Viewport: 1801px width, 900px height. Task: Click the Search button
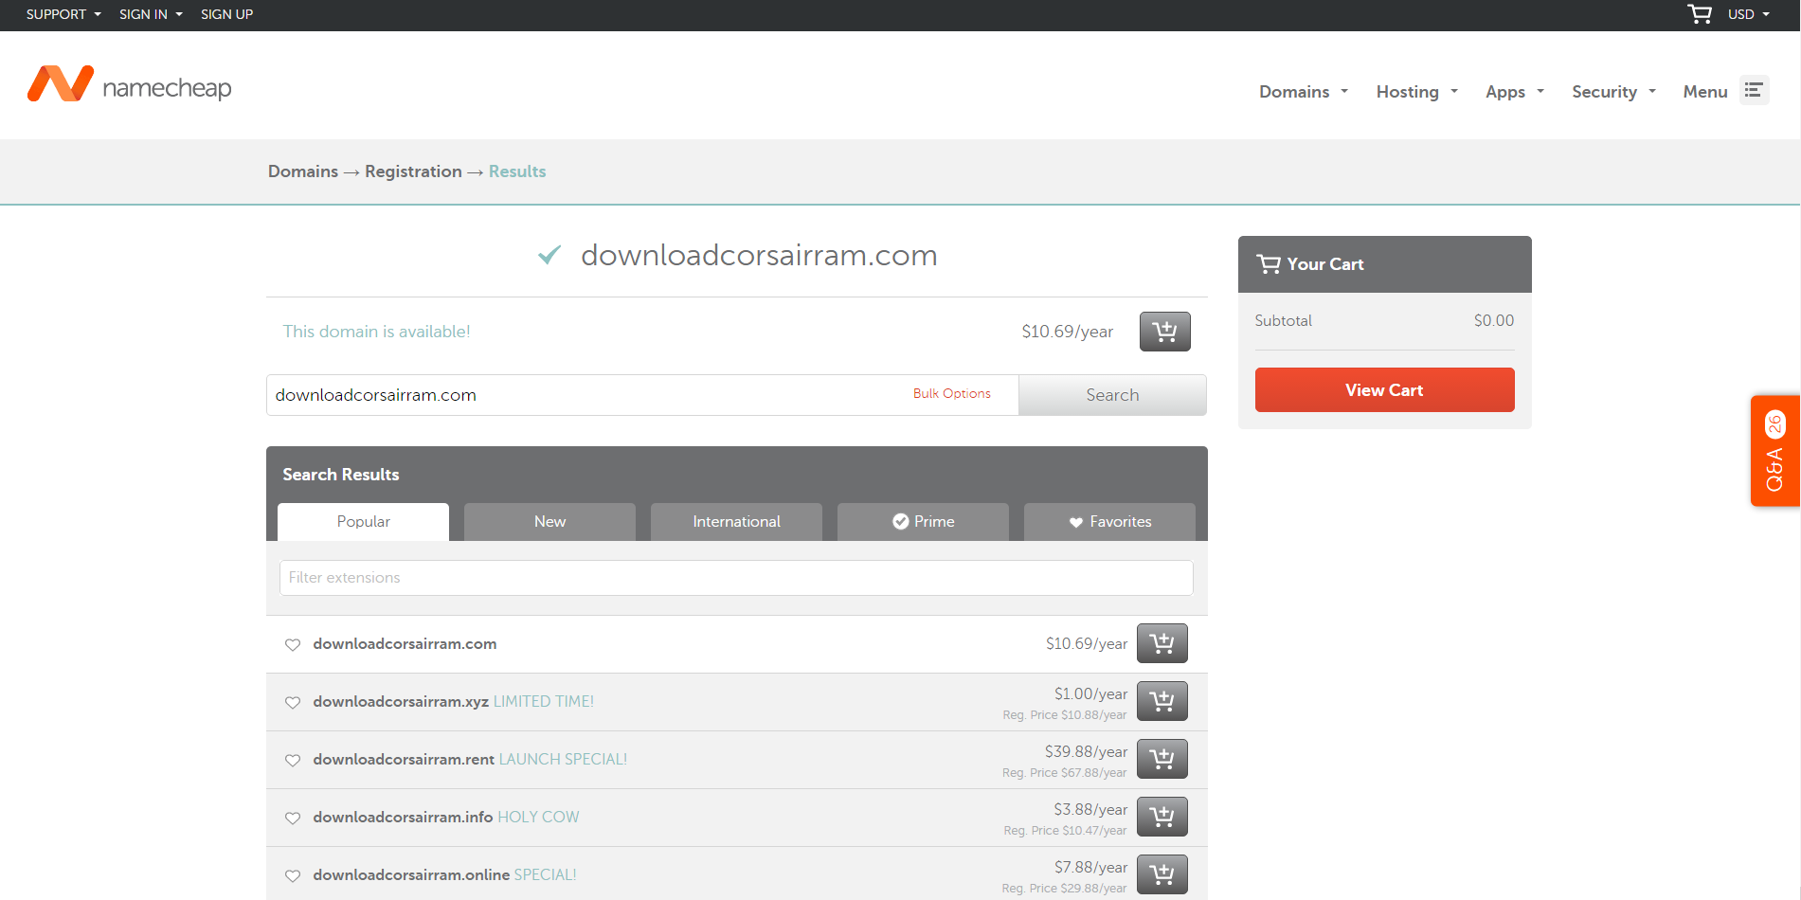[x=1112, y=395]
